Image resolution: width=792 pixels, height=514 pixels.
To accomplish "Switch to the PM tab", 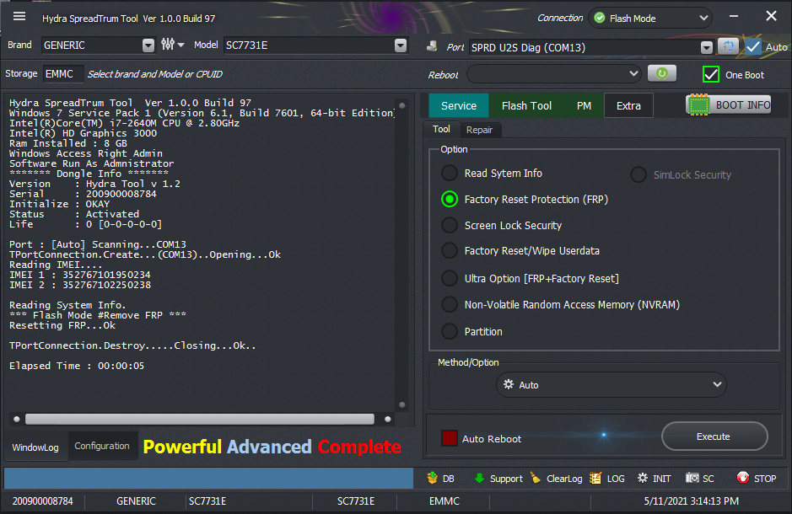I will (584, 105).
